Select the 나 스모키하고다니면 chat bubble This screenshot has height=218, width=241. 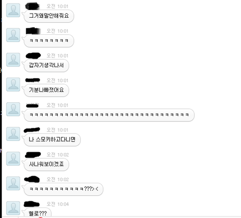(x=52, y=139)
